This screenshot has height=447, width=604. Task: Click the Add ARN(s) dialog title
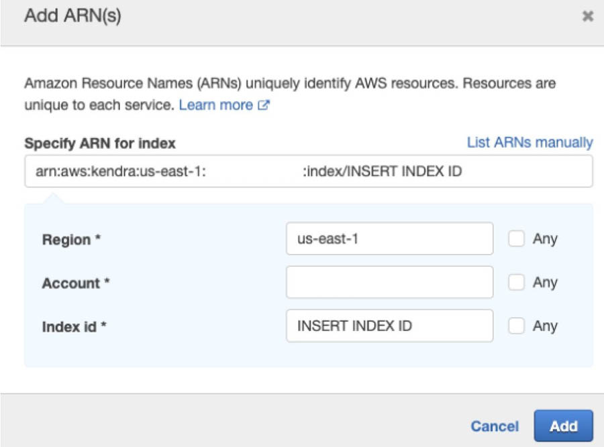tap(72, 16)
